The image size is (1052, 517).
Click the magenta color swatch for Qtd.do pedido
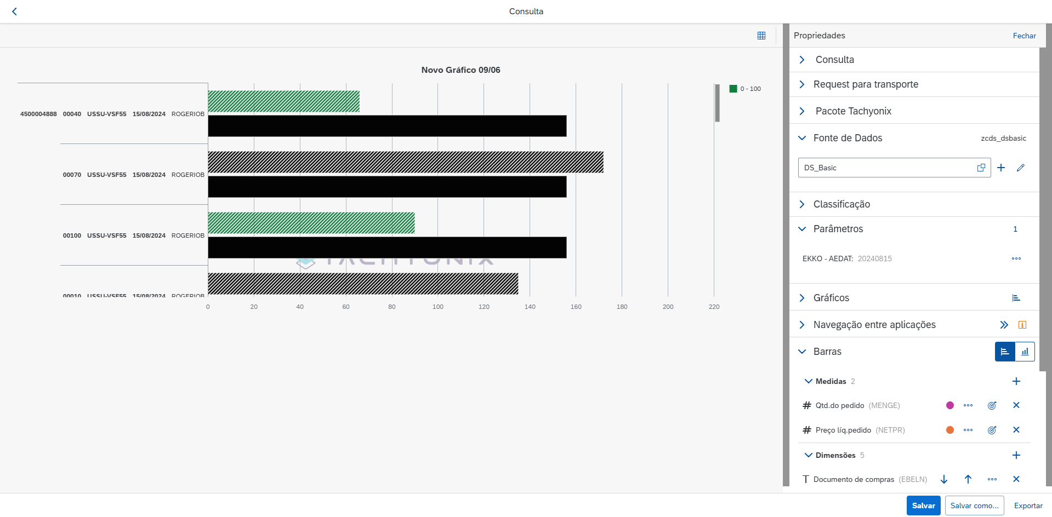click(x=950, y=405)
